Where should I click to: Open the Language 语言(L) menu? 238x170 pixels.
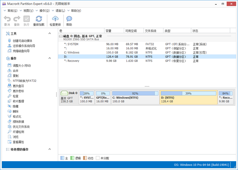coord(59,11)
